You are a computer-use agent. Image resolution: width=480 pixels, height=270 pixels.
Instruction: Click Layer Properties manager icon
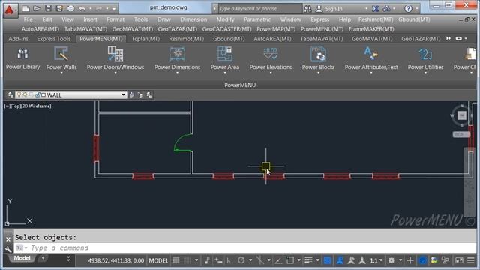[x=10, y=95]
